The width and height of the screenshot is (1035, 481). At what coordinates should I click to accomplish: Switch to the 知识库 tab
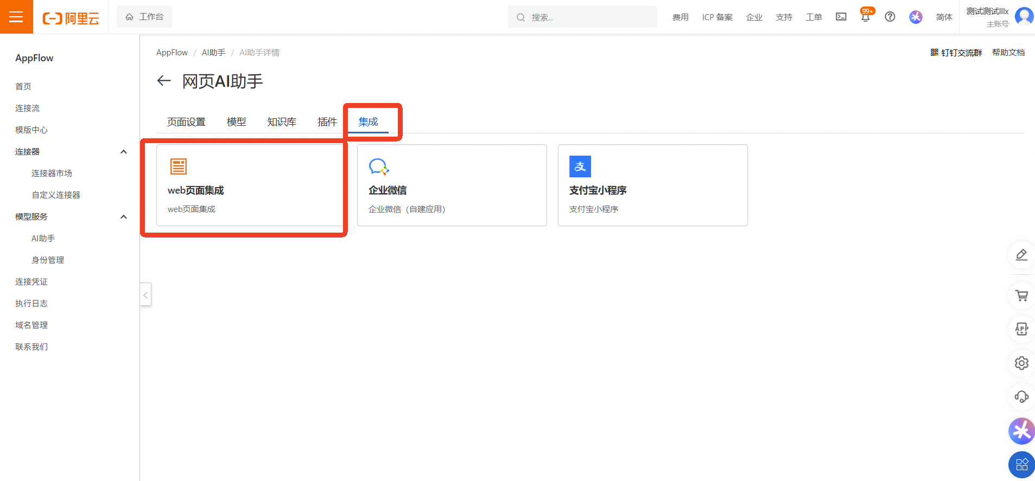(282, 122)
